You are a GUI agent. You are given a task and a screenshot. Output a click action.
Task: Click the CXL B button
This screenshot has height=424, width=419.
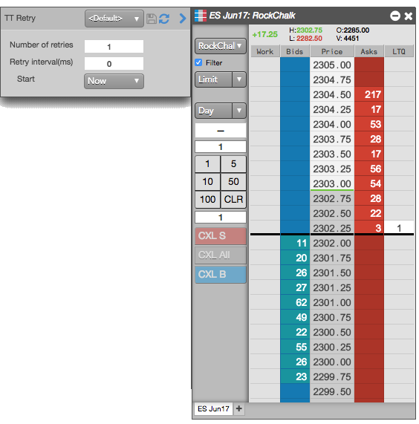(221, 275)
